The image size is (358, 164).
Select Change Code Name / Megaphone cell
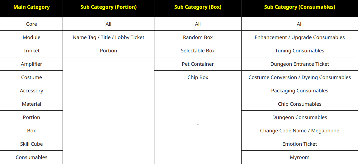[x=299, y=131]
